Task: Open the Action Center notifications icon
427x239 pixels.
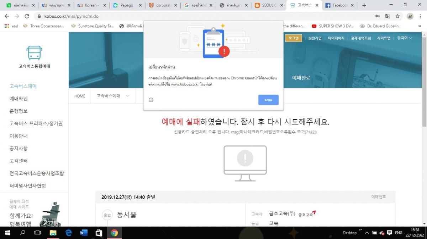Action: point(389,233)
